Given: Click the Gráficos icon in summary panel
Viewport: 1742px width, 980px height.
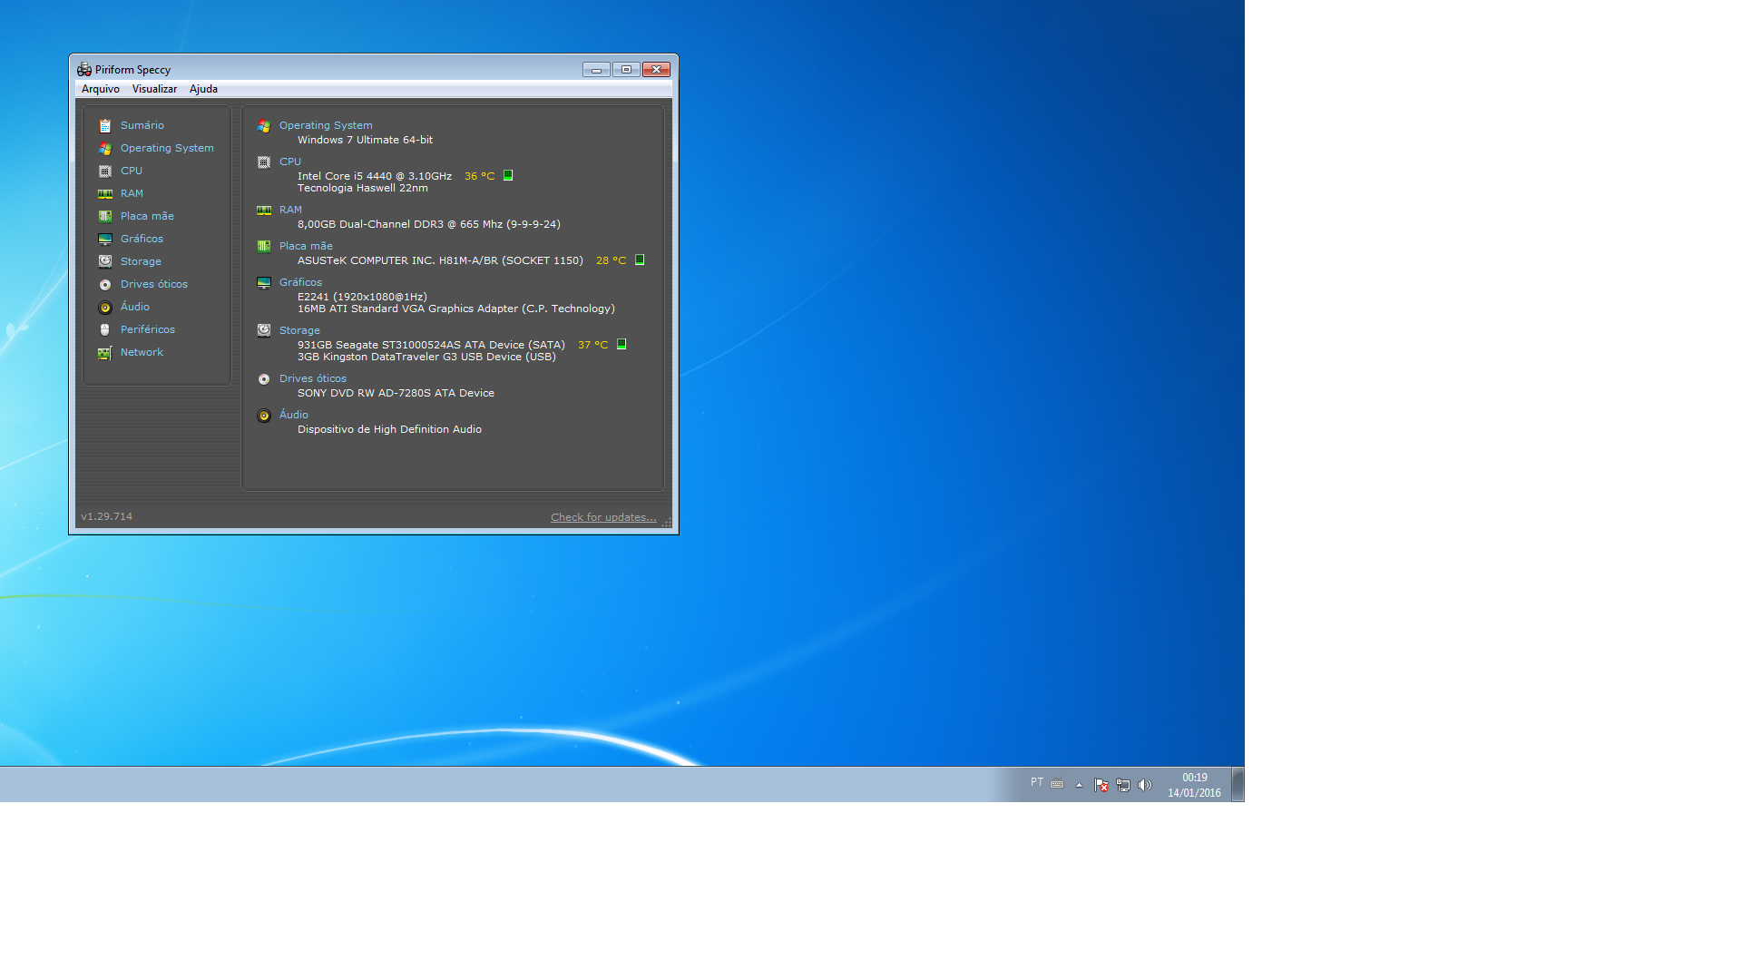Looking at the screenshot, I should [264, 283].
